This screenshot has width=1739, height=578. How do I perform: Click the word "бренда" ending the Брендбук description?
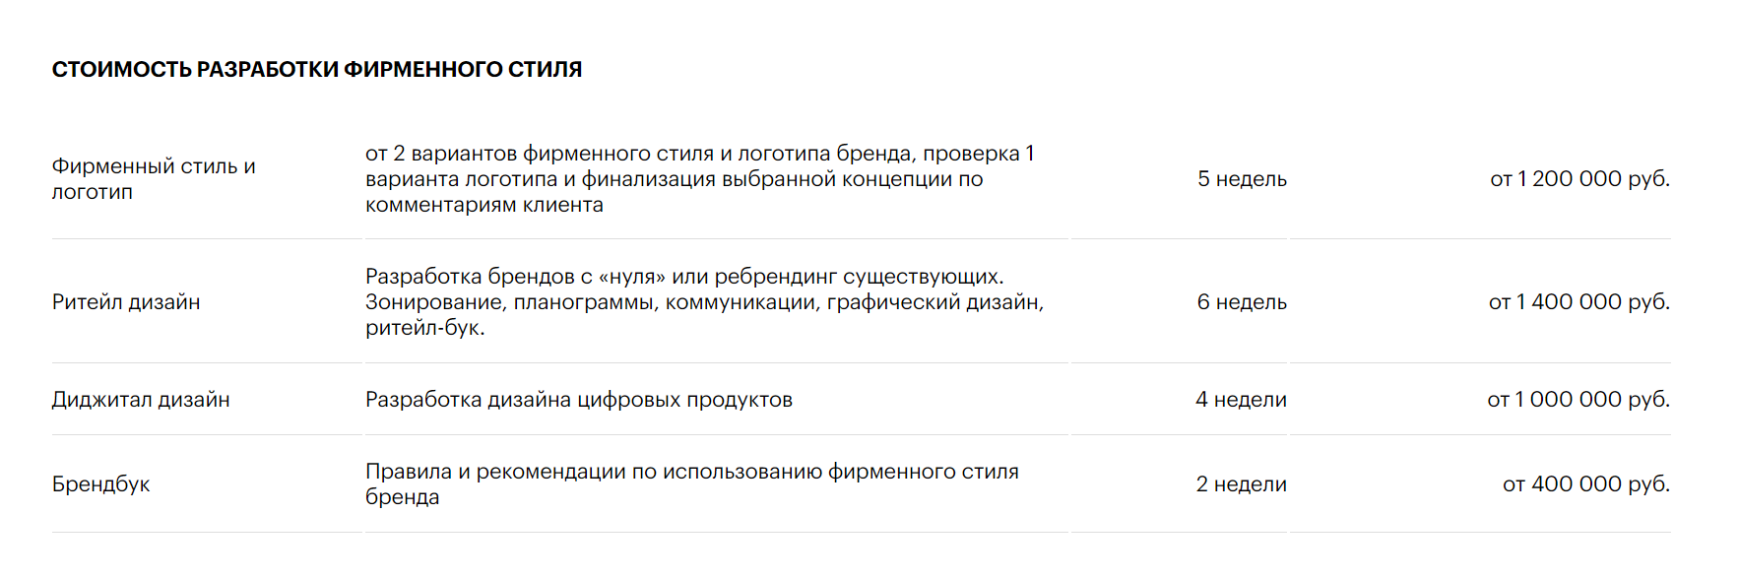tap(402, 497)
